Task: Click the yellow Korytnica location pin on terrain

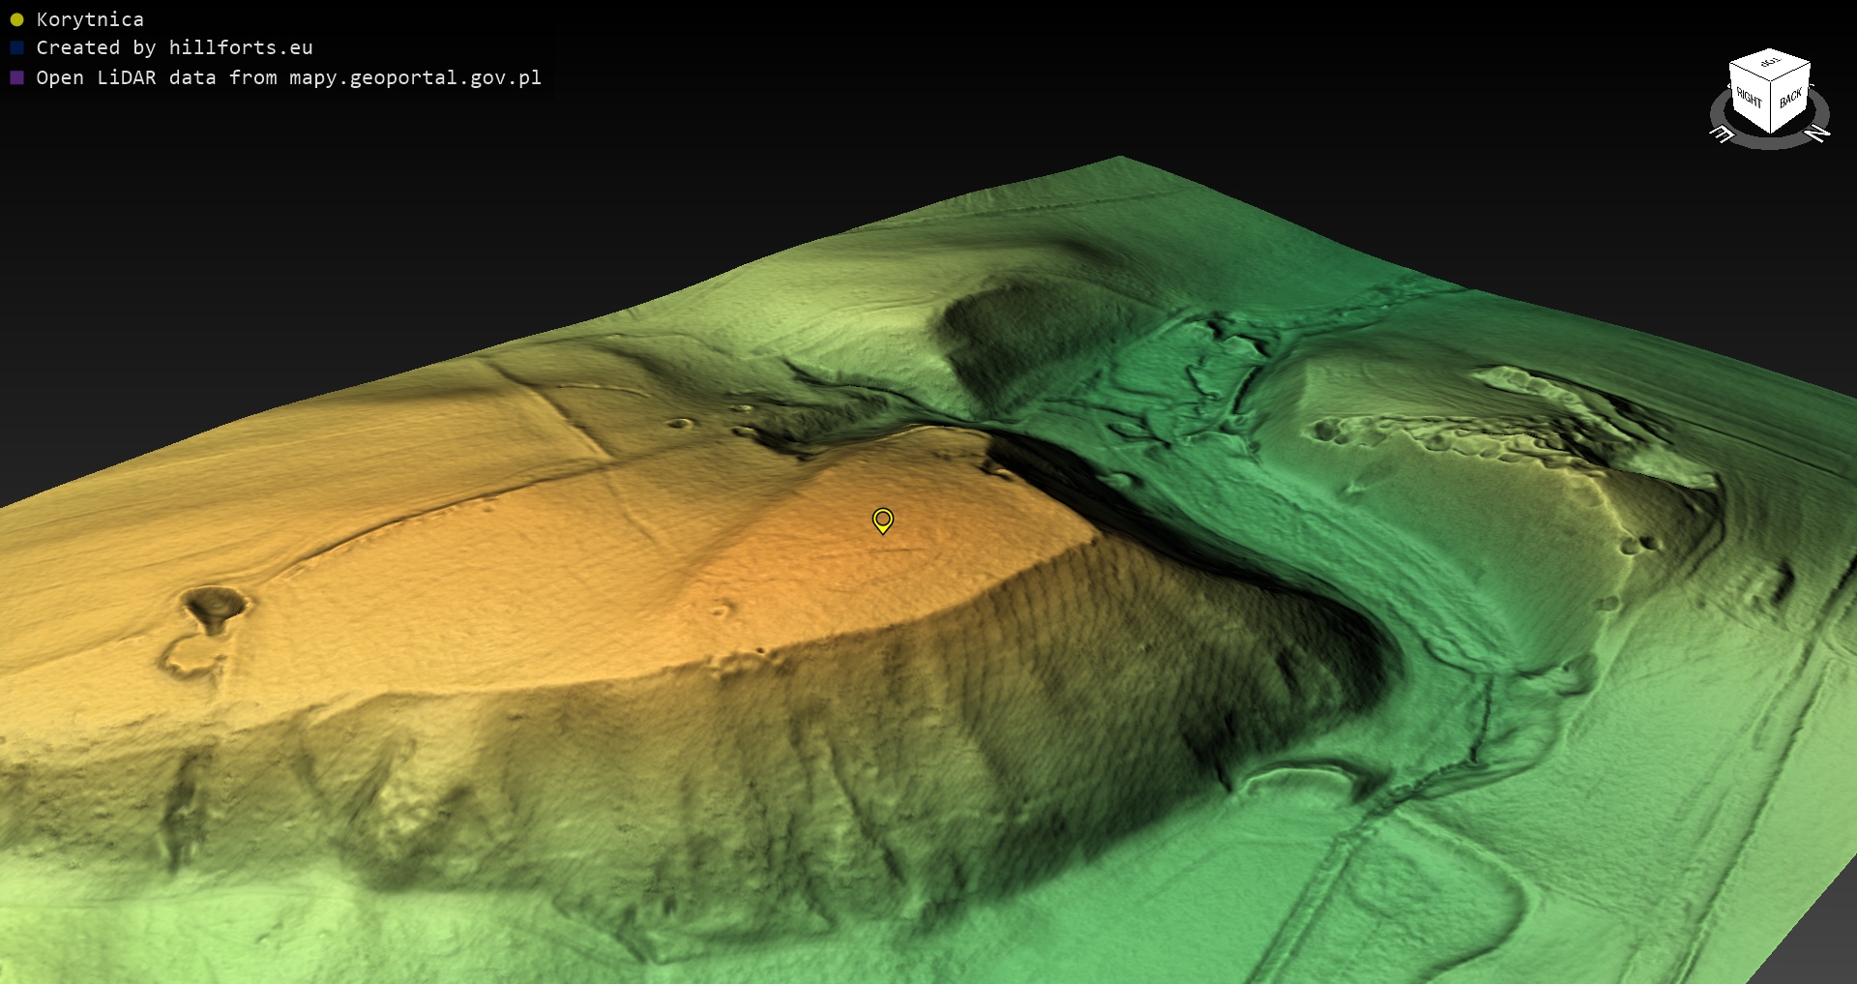Action: tap(882, 520)
